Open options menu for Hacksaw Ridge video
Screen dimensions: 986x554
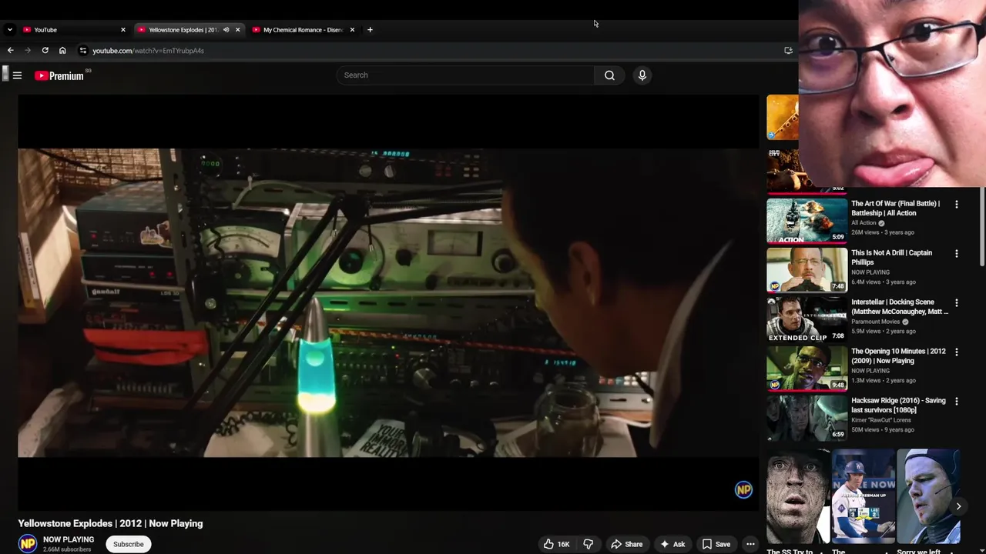957,402
